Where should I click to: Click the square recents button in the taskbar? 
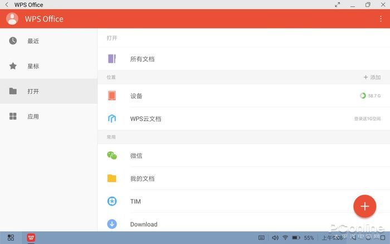383,238
